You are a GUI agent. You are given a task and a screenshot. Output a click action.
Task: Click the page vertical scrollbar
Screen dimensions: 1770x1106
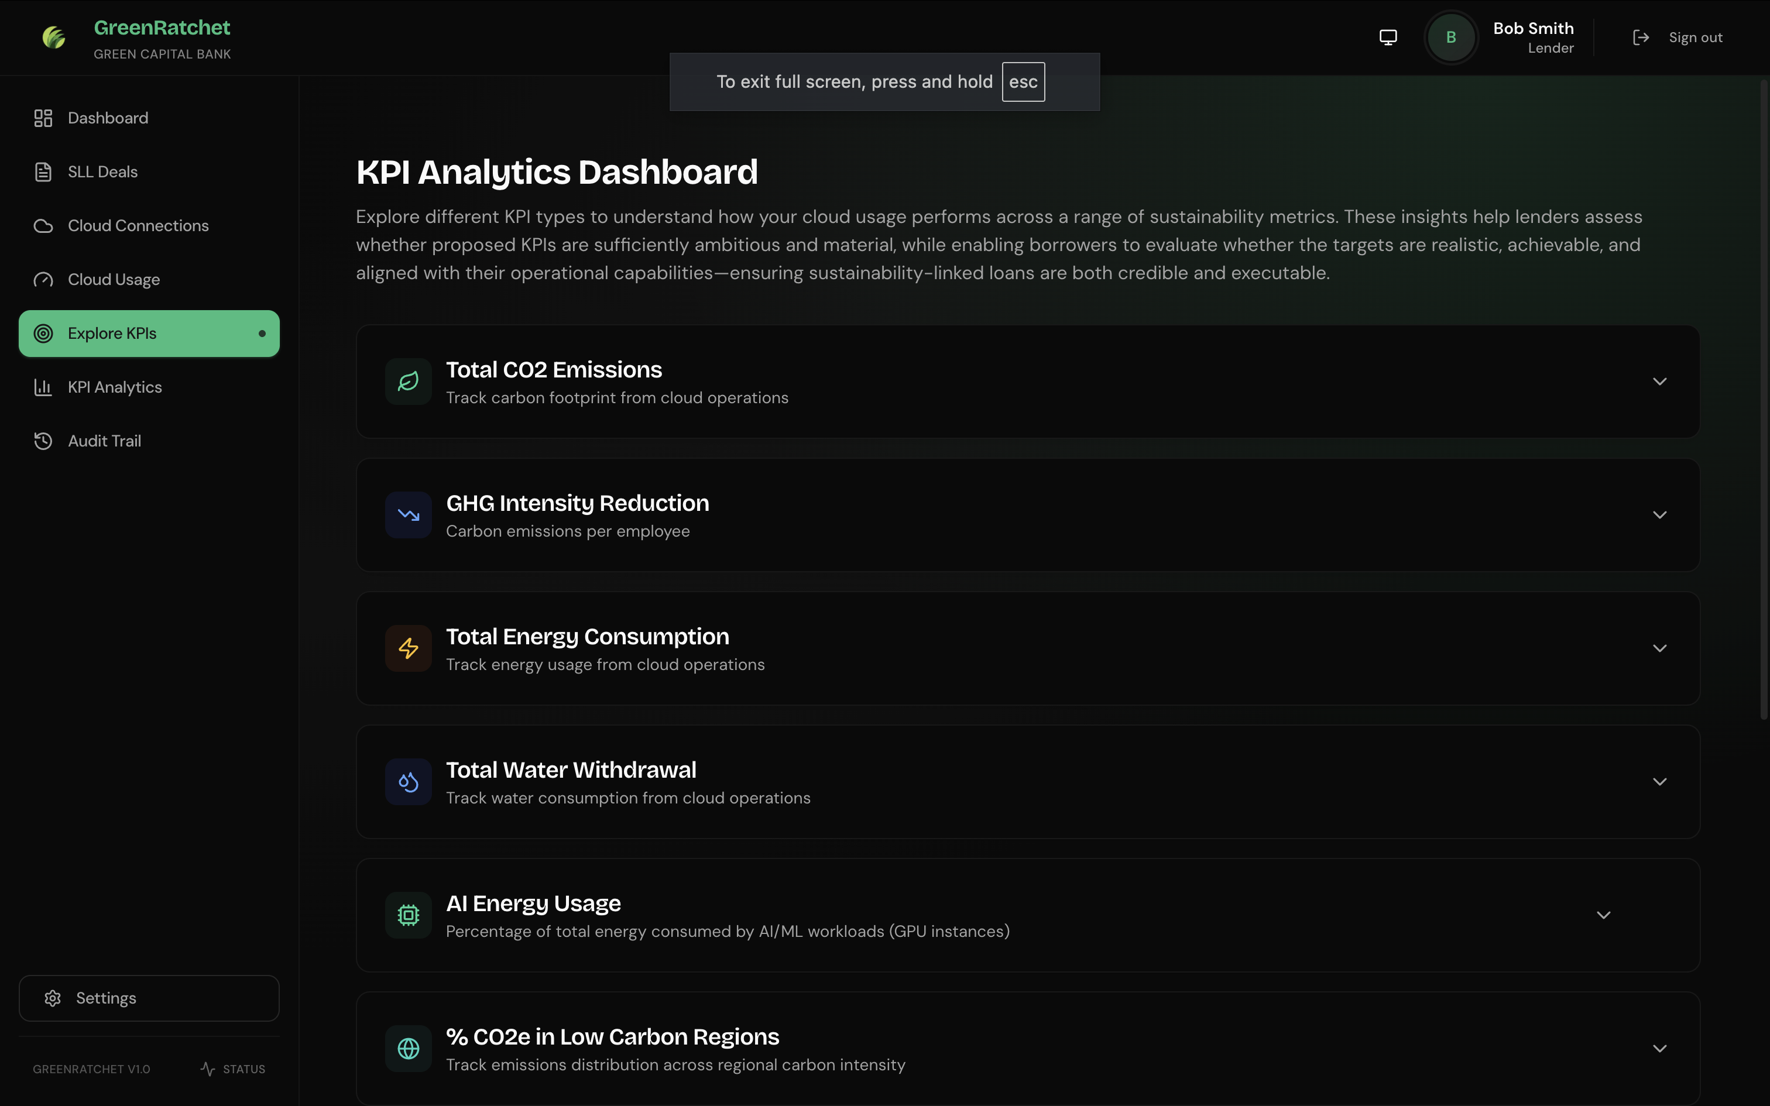[1764, 399]
